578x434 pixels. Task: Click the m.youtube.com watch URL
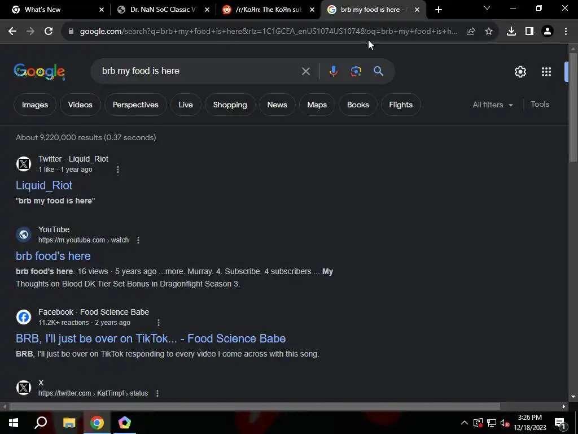pos(84,240)
